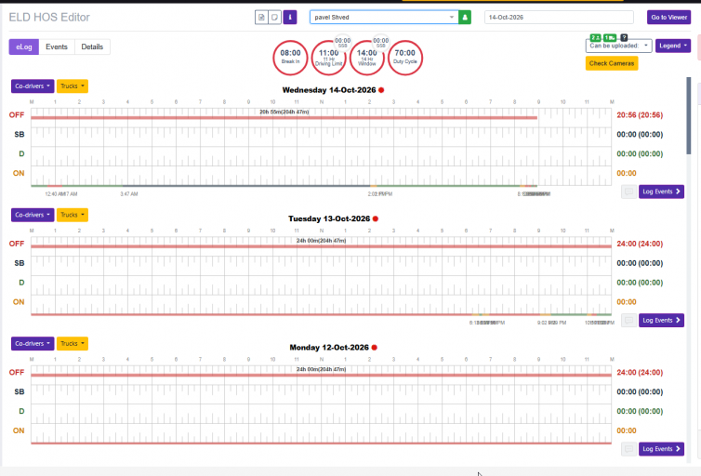
Task: Open comment icon for Tuesday 13-Oct-2026
Action: (x=628, y=321)
